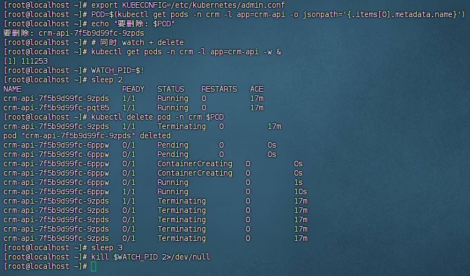The height and width of the screenshot is (276, 470).
Task: Click the AGE column header
Action: pyautogui.click(x=256, y=89)
